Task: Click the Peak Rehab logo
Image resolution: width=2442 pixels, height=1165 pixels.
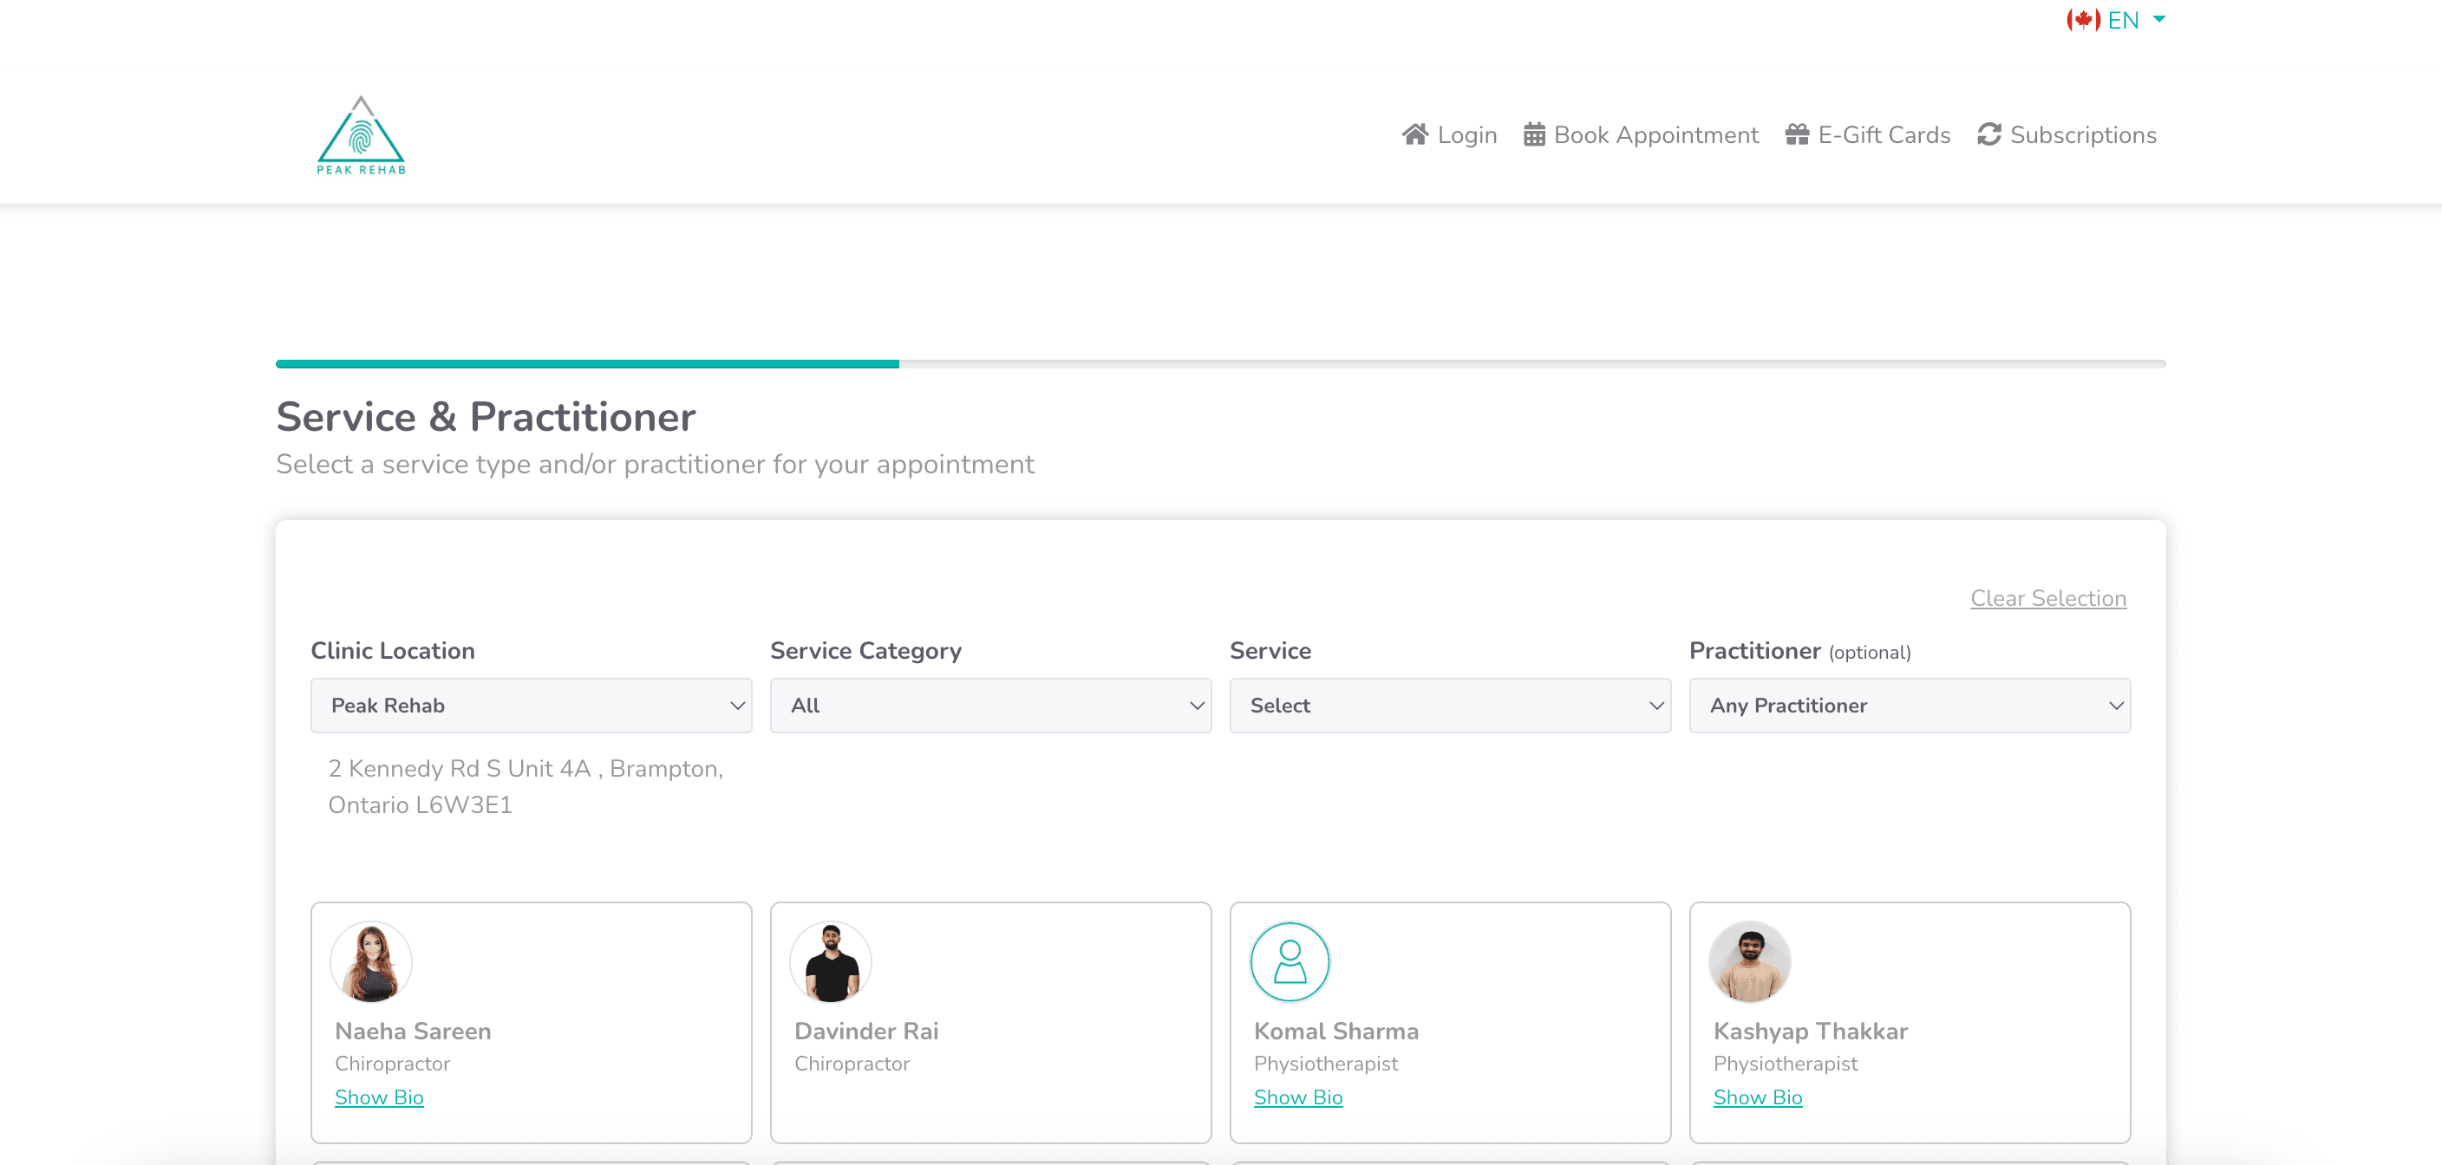Action: [x=361, y=135]
